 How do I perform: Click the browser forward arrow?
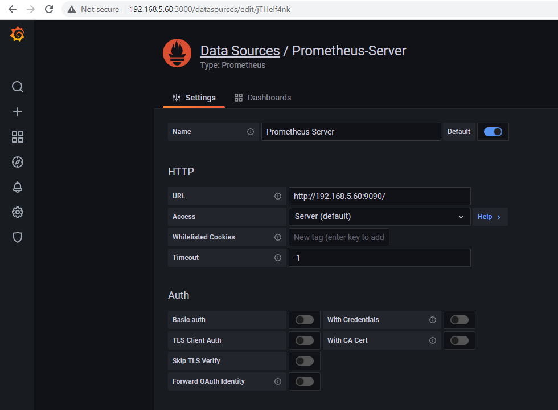[31, 9]
